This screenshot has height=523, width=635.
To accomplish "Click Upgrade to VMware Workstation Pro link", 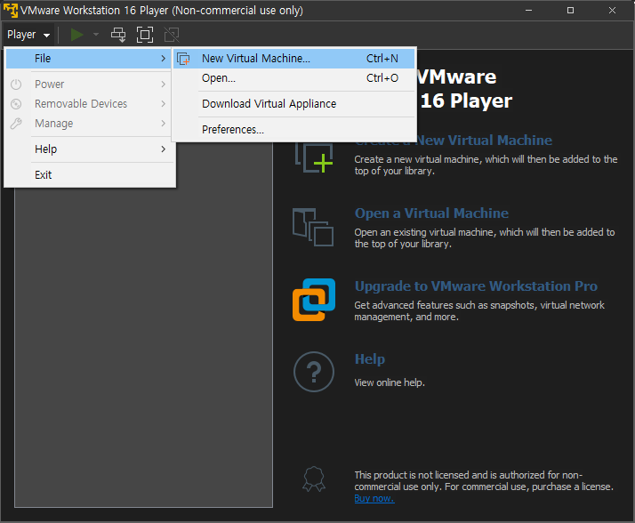I will (476, 286).
